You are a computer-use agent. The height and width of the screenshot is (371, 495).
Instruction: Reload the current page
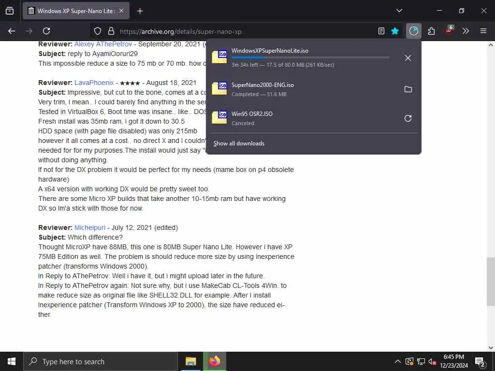[x=46, y=31]
